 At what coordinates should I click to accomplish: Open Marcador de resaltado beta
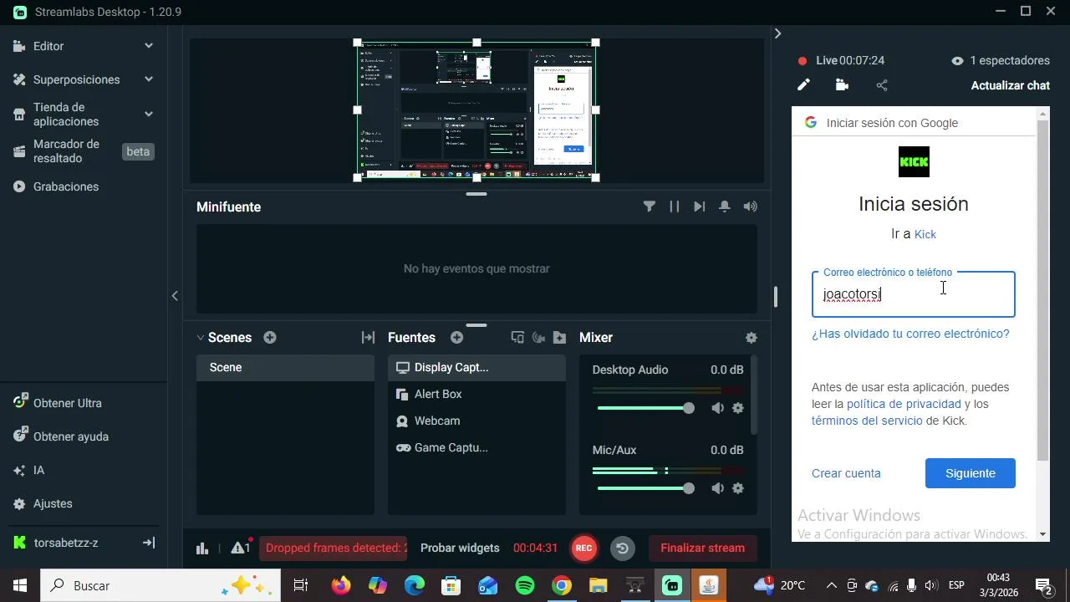tap(84, 151)
